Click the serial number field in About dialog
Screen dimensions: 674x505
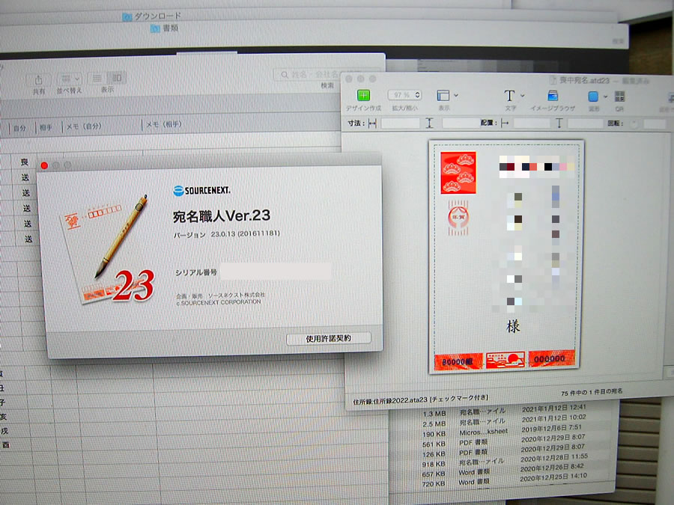276,272
